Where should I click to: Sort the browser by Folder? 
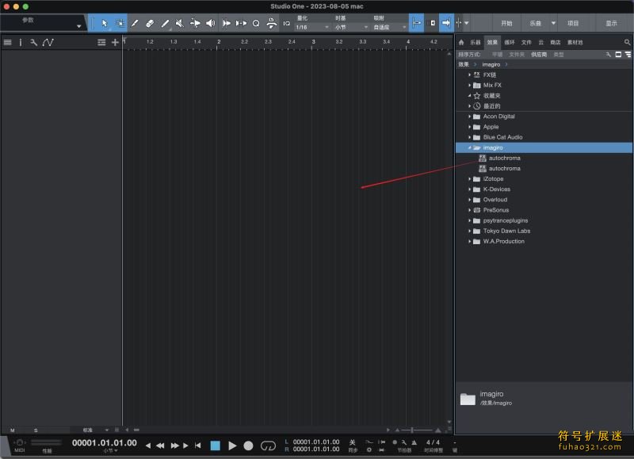click(x=517, y=54)
